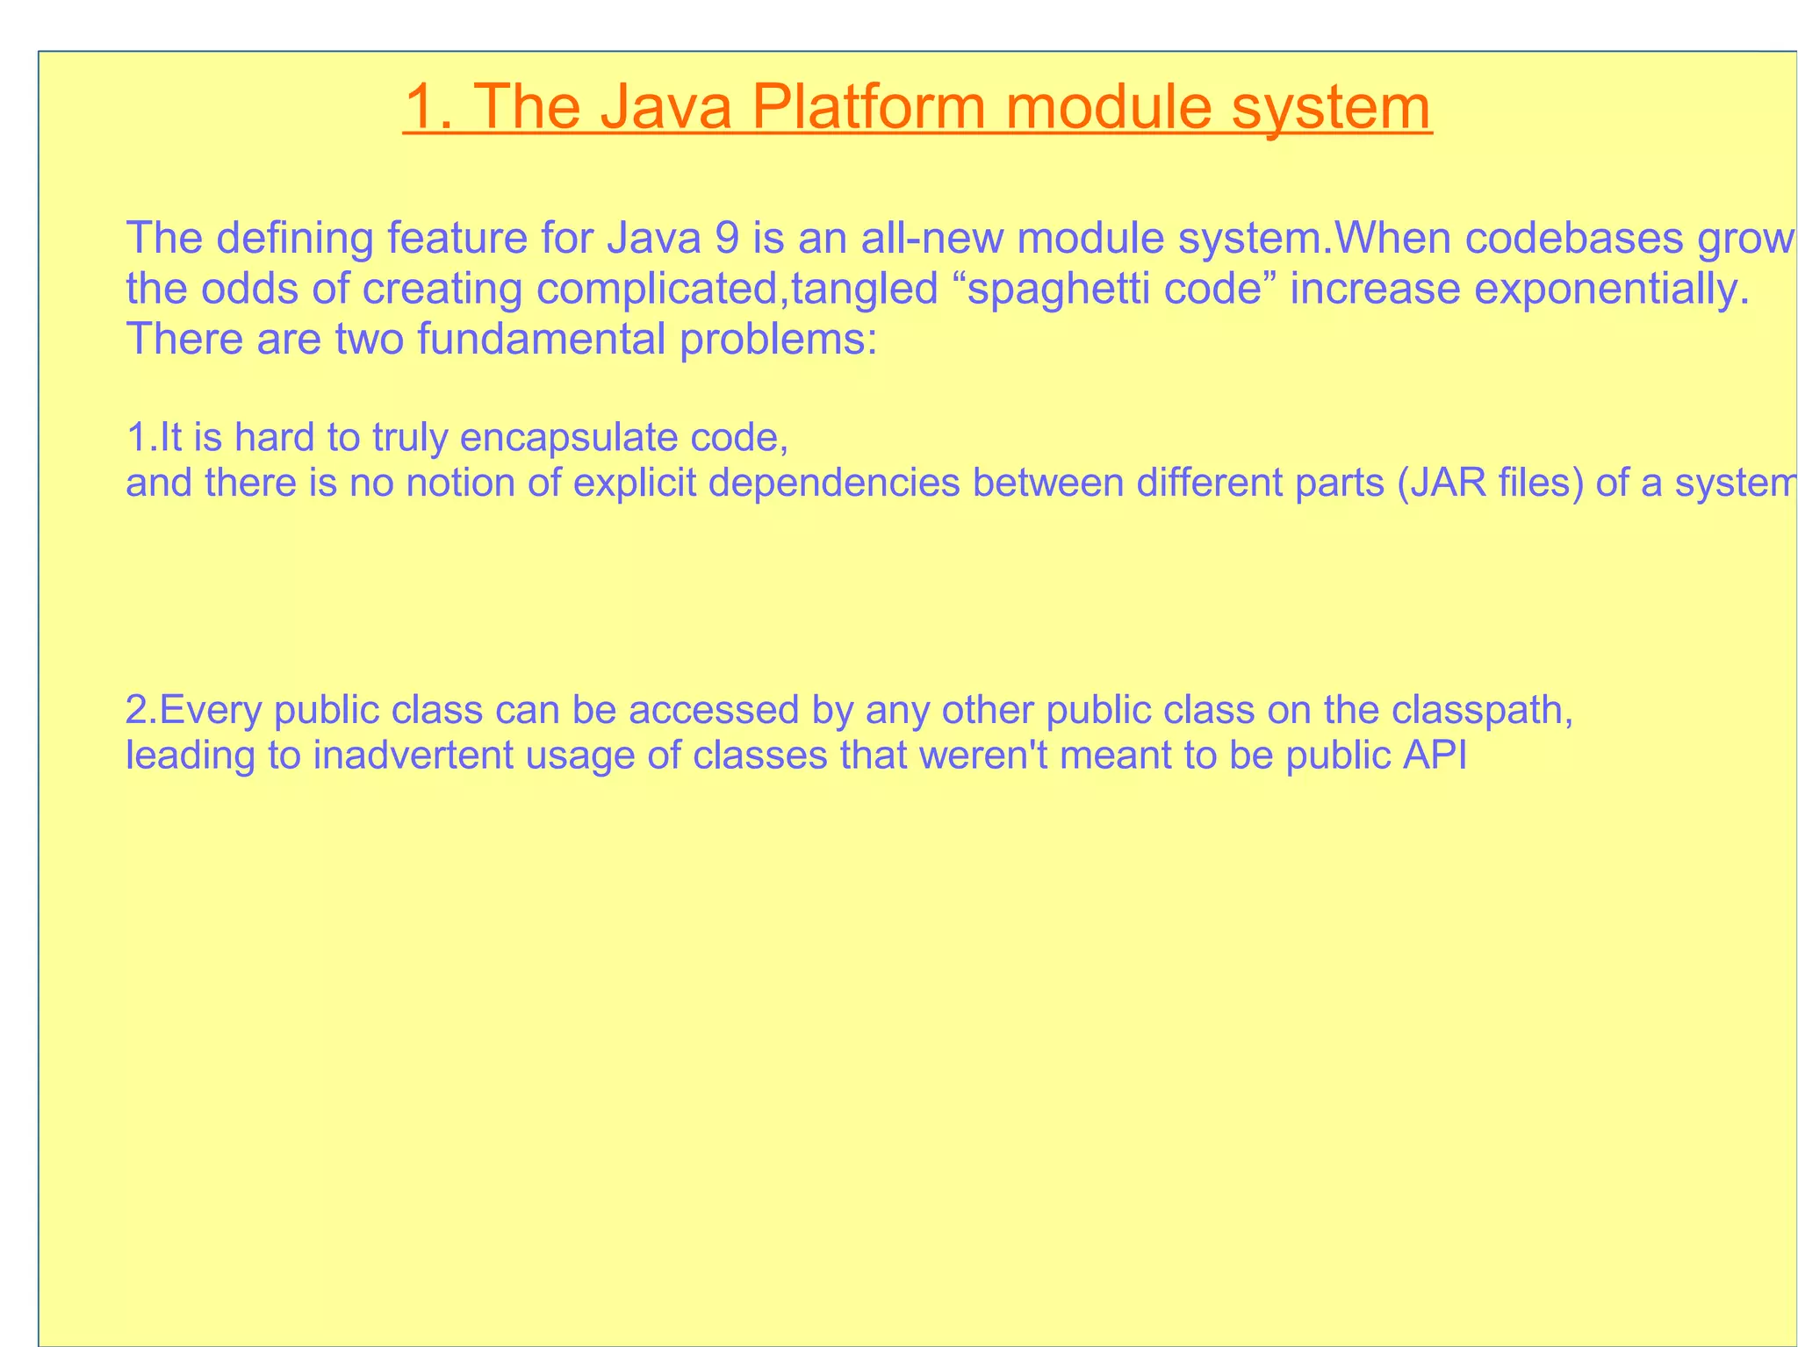Select the 'It is hard to truly encapsulate' line
Viewport: 1798px width, 1347px height.
pyautogui.click(x=457, y=438)
